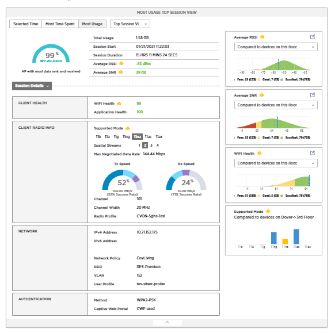
Task: Click the 99% AP usage gauge
Action: (51, 53)
